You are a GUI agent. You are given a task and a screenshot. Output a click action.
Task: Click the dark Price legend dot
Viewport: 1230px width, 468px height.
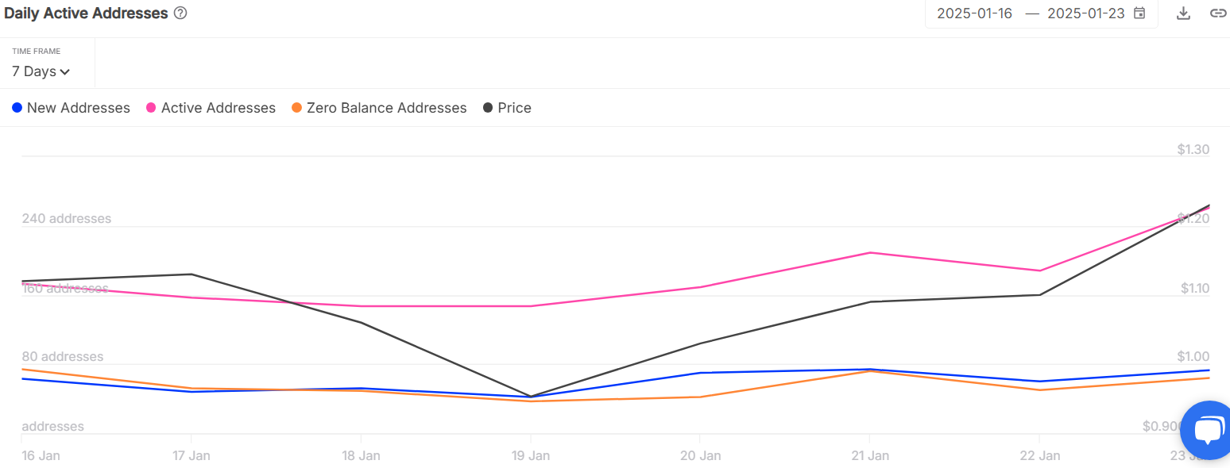pyautogui.click(x=488, y=108)
